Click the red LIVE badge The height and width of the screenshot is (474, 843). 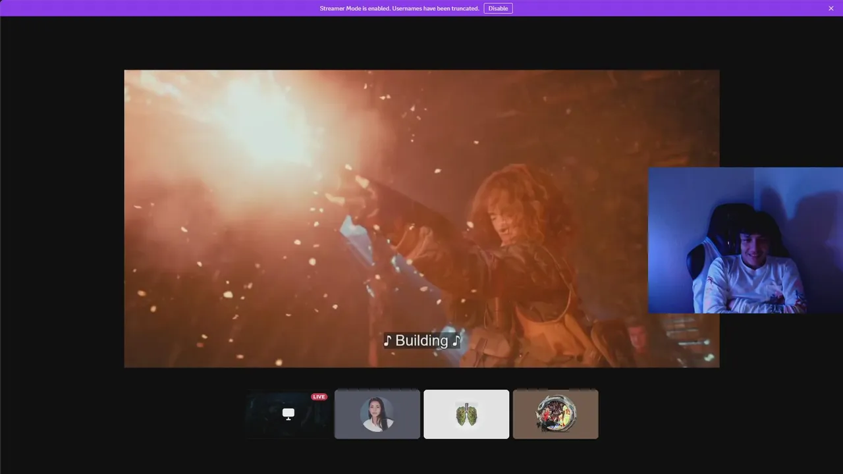(x=319, y=397)
